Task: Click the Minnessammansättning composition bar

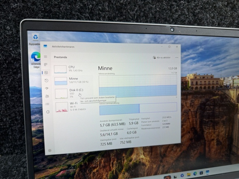Action: (138, 109)
